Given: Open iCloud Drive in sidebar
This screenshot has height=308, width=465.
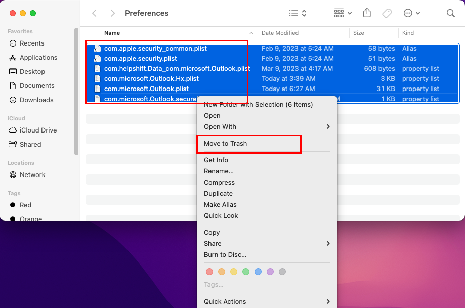Looking at the screenshot, I should [x=38, y=130].
